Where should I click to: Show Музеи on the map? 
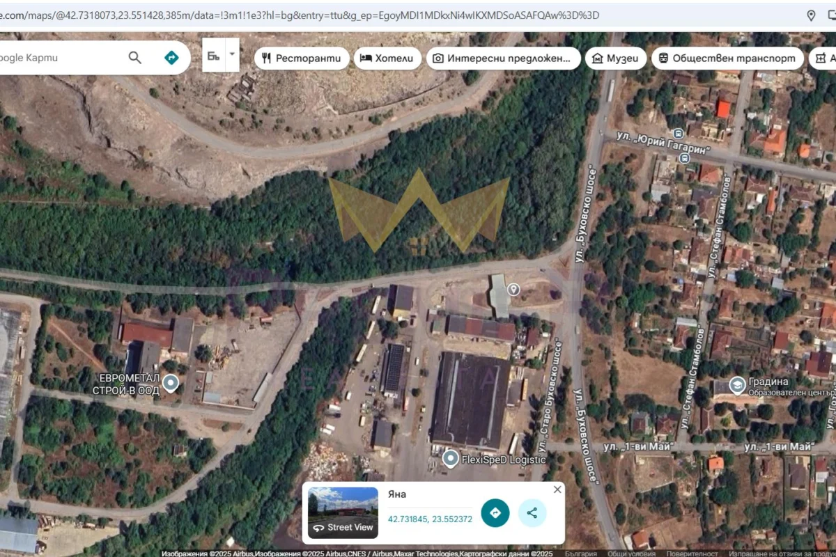click(615, 58)
